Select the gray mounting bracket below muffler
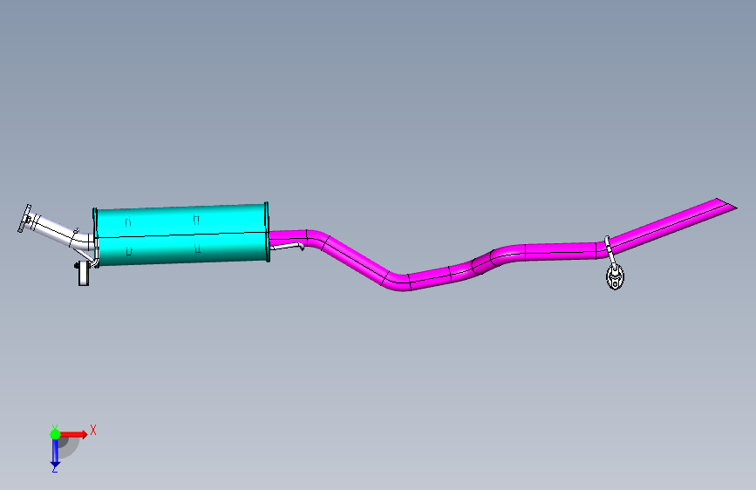 click(x=84, y=274)
